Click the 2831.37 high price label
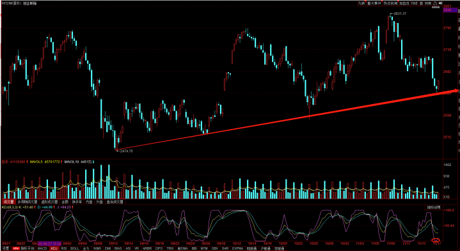The height and width of the screenshot is (251, 460). pos(400,14)
